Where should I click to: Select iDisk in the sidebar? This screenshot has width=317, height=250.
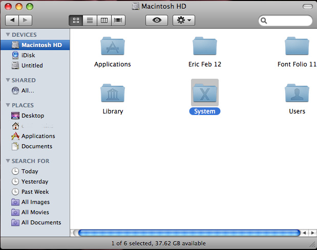click(x=35, y=55)
